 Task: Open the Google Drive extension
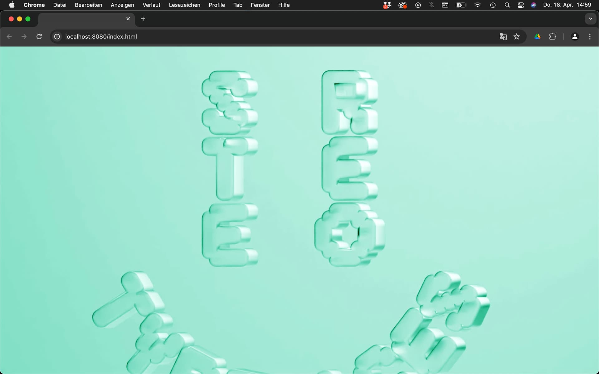[537, 36]
